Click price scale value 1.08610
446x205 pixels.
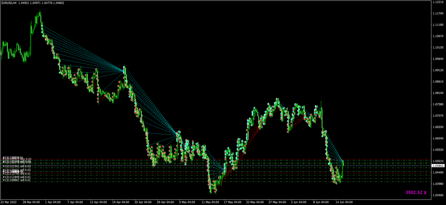click(x=438, y=81)
